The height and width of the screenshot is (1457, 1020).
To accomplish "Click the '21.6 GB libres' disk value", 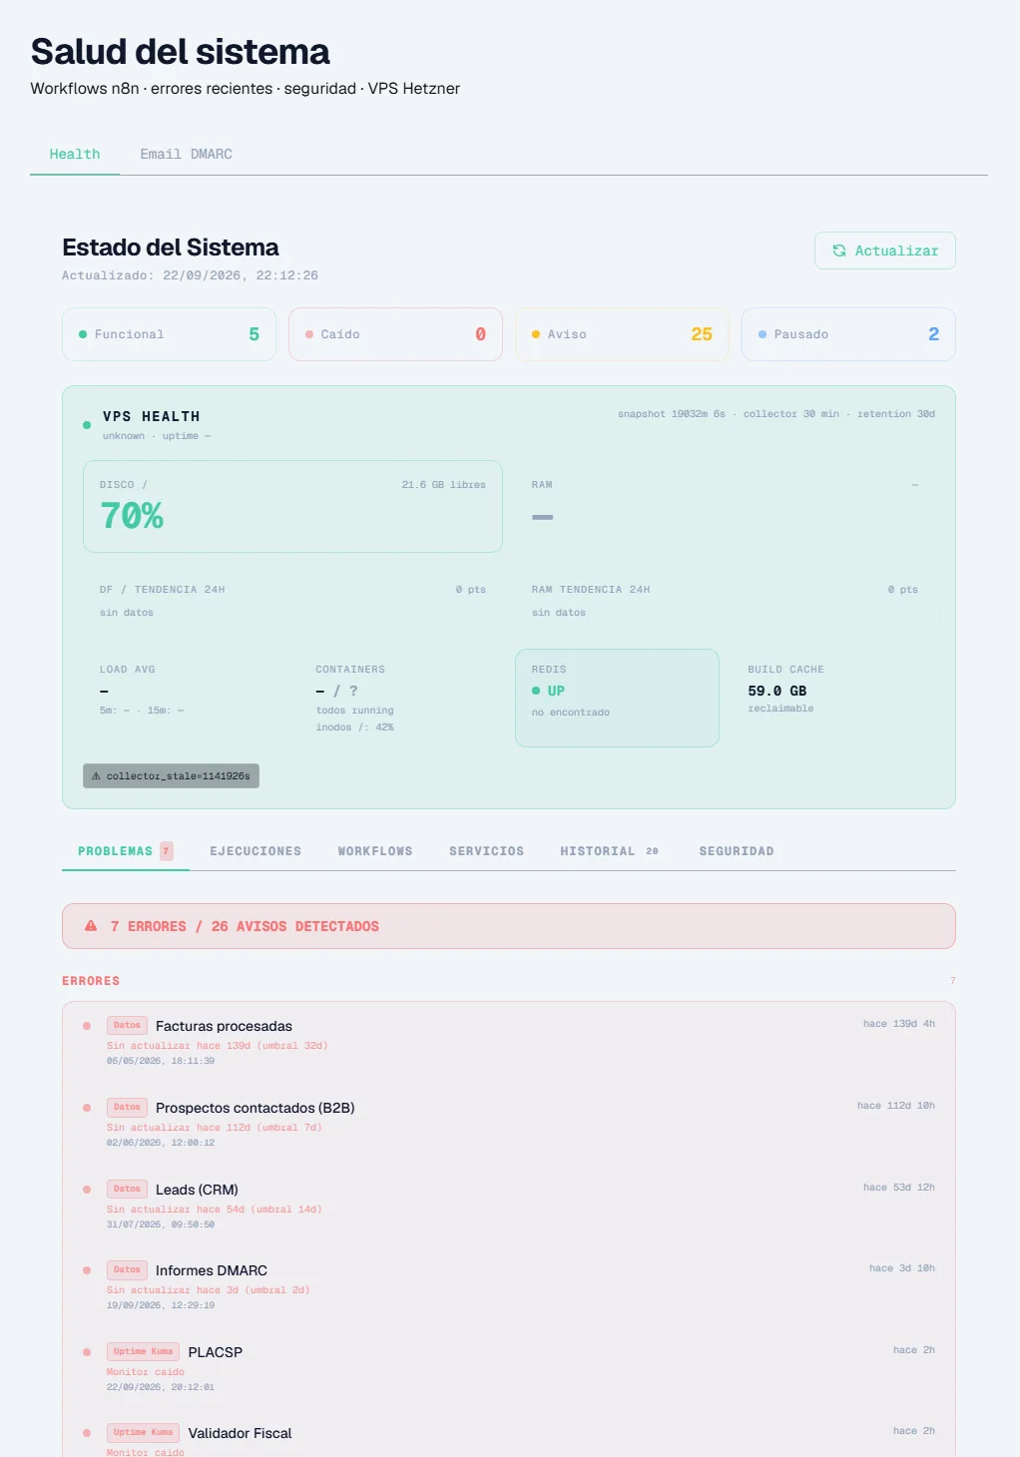I will [444, 485].
